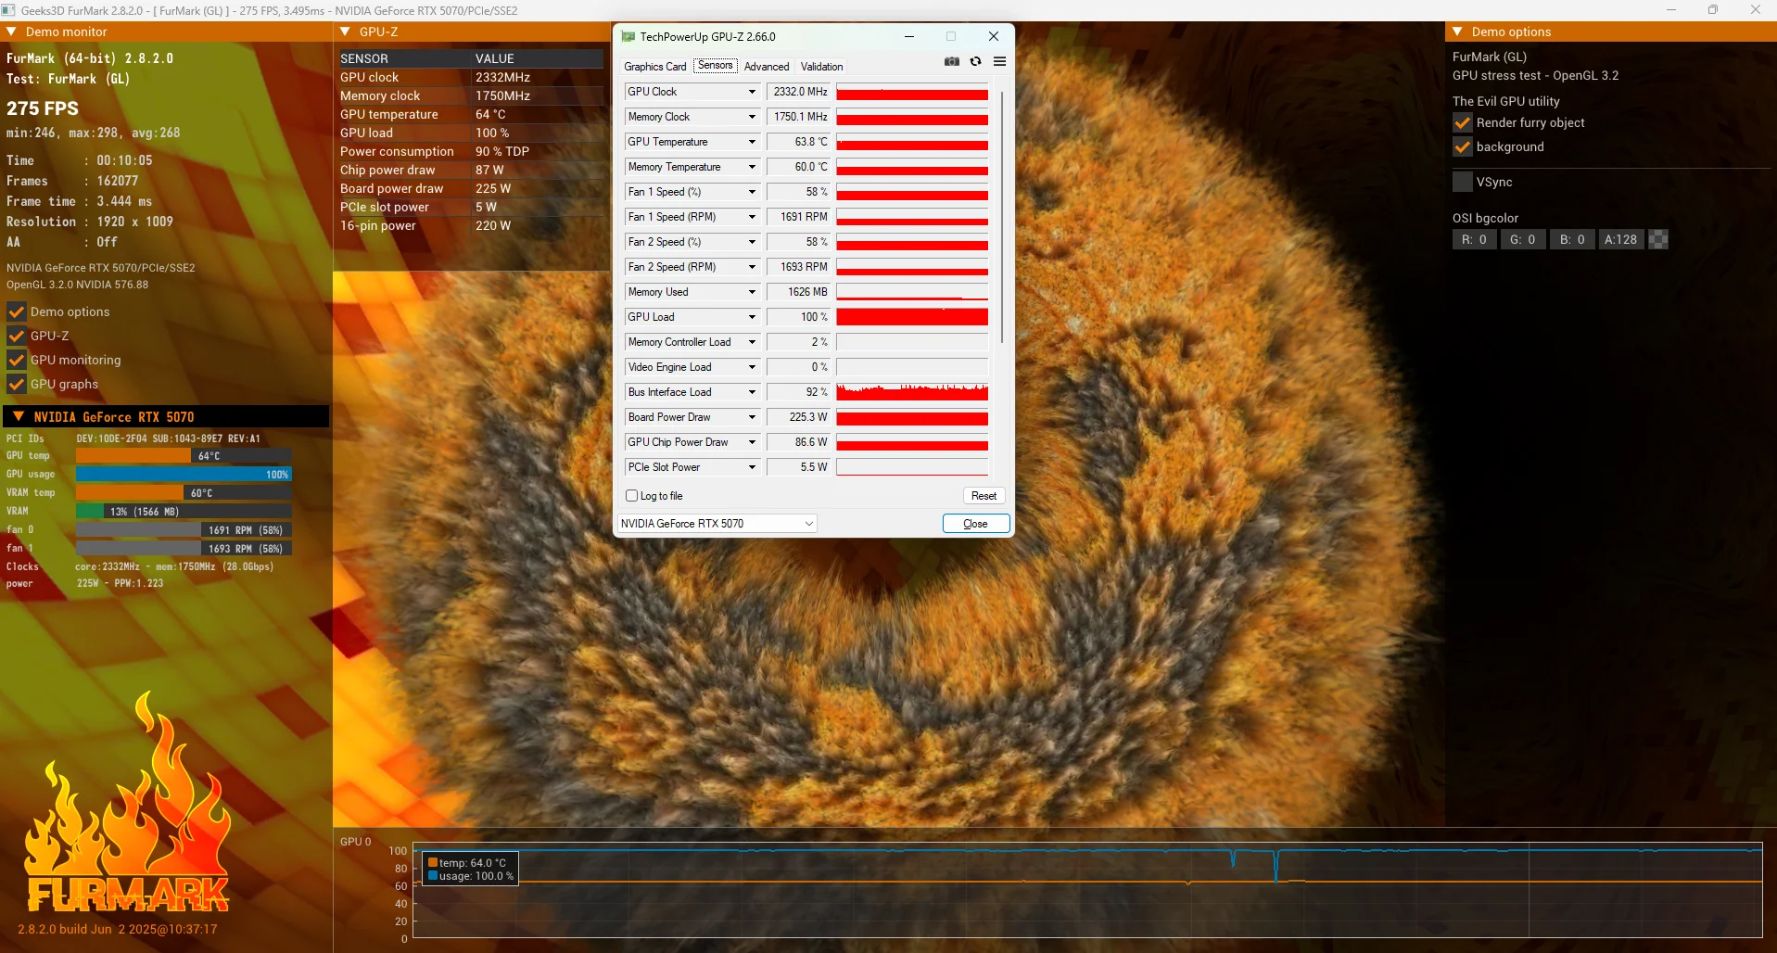Open the Fan 1 Speed (%) dropdown

click(x=752, y=192)
